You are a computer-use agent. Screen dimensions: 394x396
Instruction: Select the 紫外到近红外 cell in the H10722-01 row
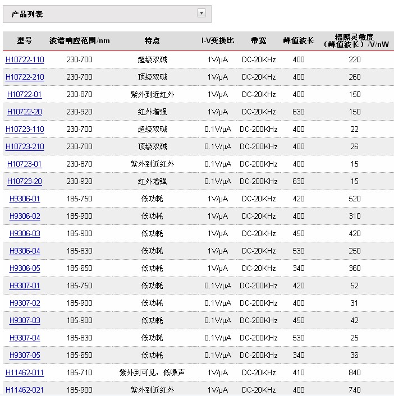(152, 94)
